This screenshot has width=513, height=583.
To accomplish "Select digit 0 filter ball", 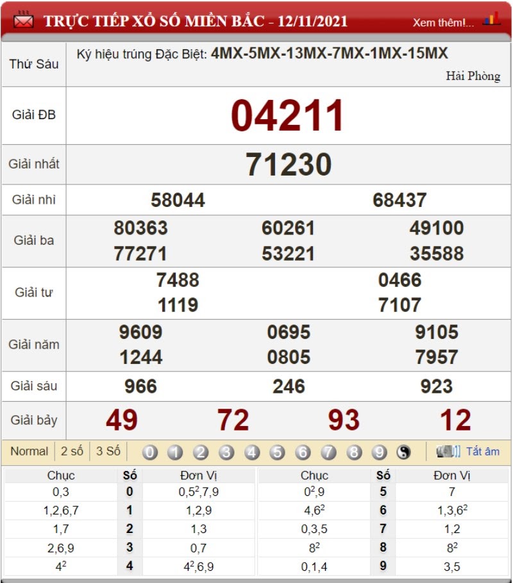I will point(149,452).
